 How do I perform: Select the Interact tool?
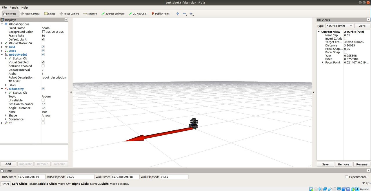10,14
